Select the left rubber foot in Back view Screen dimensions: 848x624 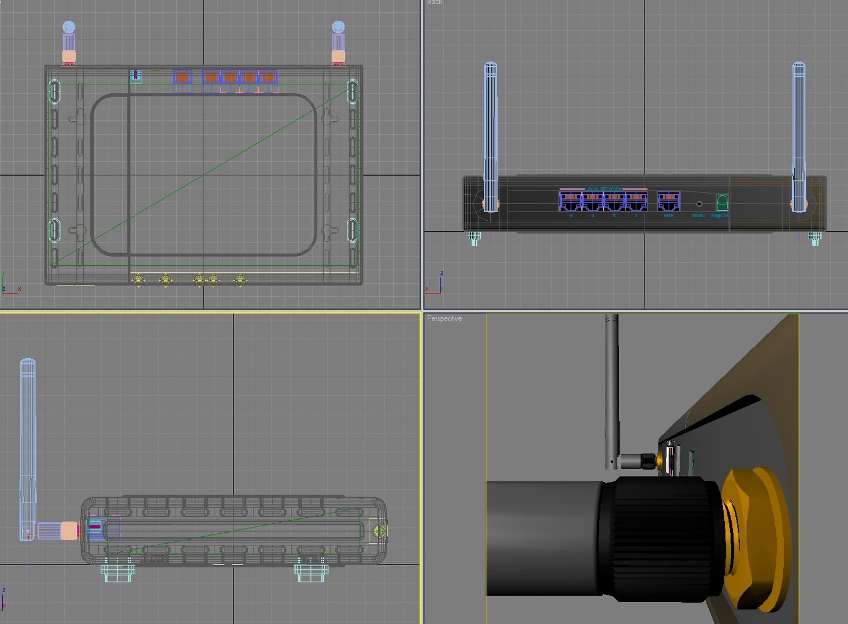tap(474, 237)
